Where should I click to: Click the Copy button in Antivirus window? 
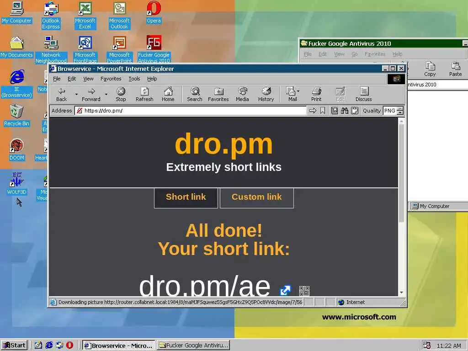(430, 69)
